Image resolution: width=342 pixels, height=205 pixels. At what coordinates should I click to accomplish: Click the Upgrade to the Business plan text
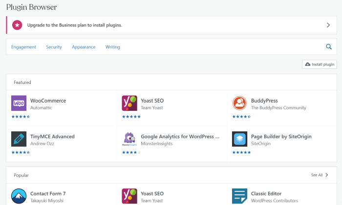[x=74, y=25]
